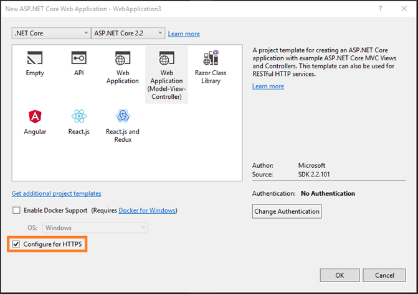Uncheck Configure for HTTPS

click(x=16, y=244)
